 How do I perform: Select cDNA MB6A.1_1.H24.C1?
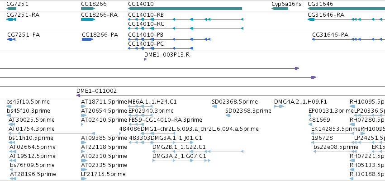tap(152, 102)
